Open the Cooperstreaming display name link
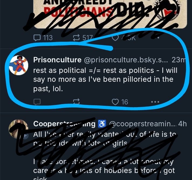 (64, 124)
